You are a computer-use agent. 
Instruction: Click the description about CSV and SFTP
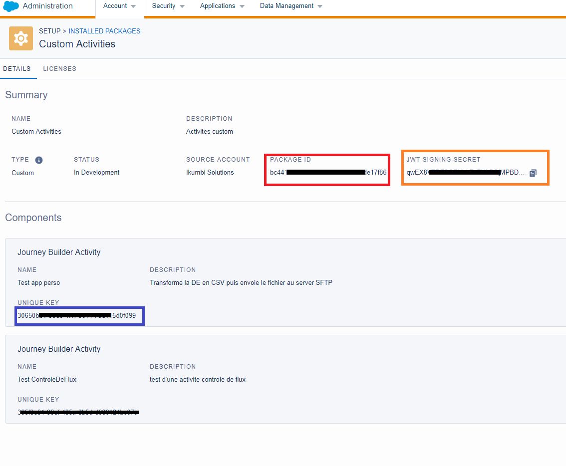click(241, 282)
